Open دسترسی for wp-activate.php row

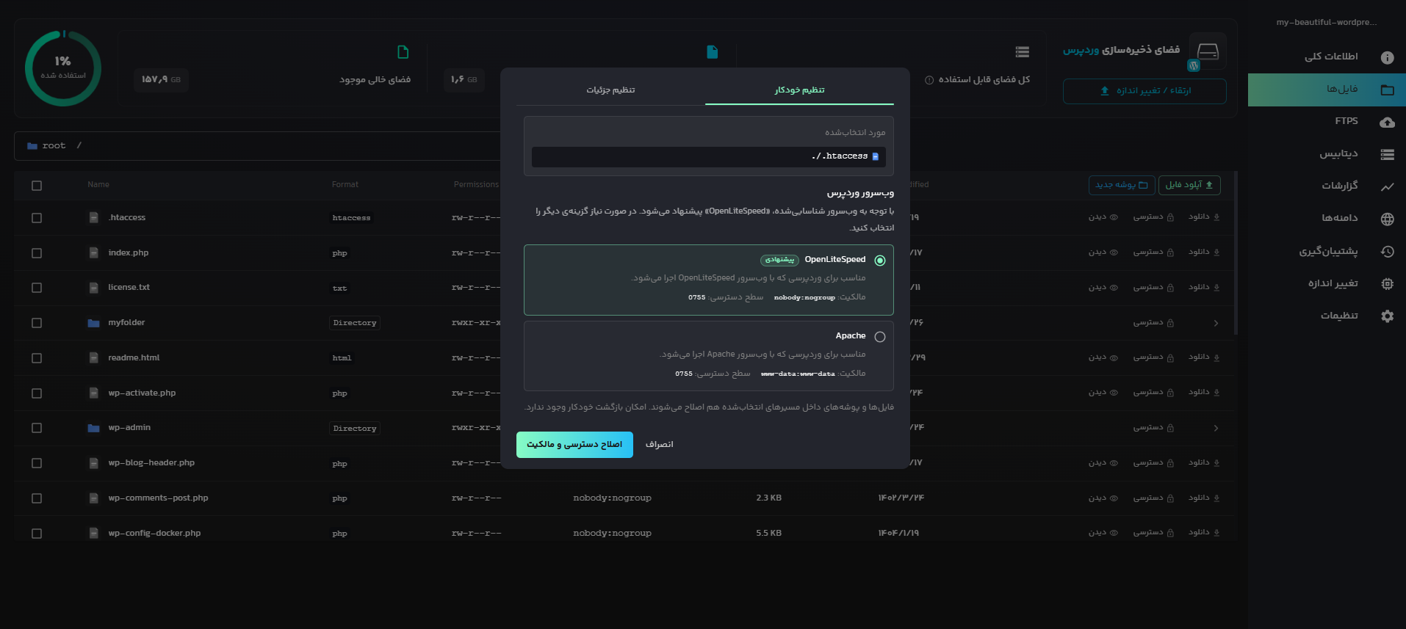click(1153, 393)
